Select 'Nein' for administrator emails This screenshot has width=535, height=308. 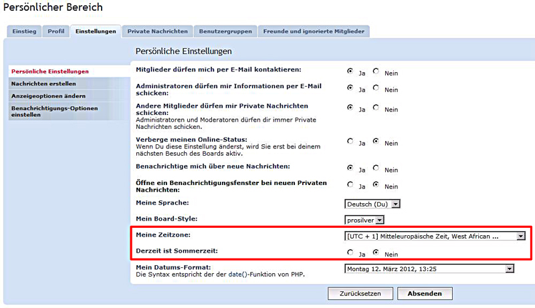[376, 88]
